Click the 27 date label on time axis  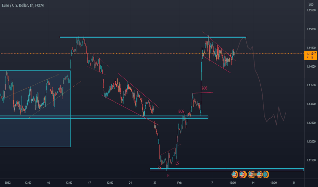(155, 183)
